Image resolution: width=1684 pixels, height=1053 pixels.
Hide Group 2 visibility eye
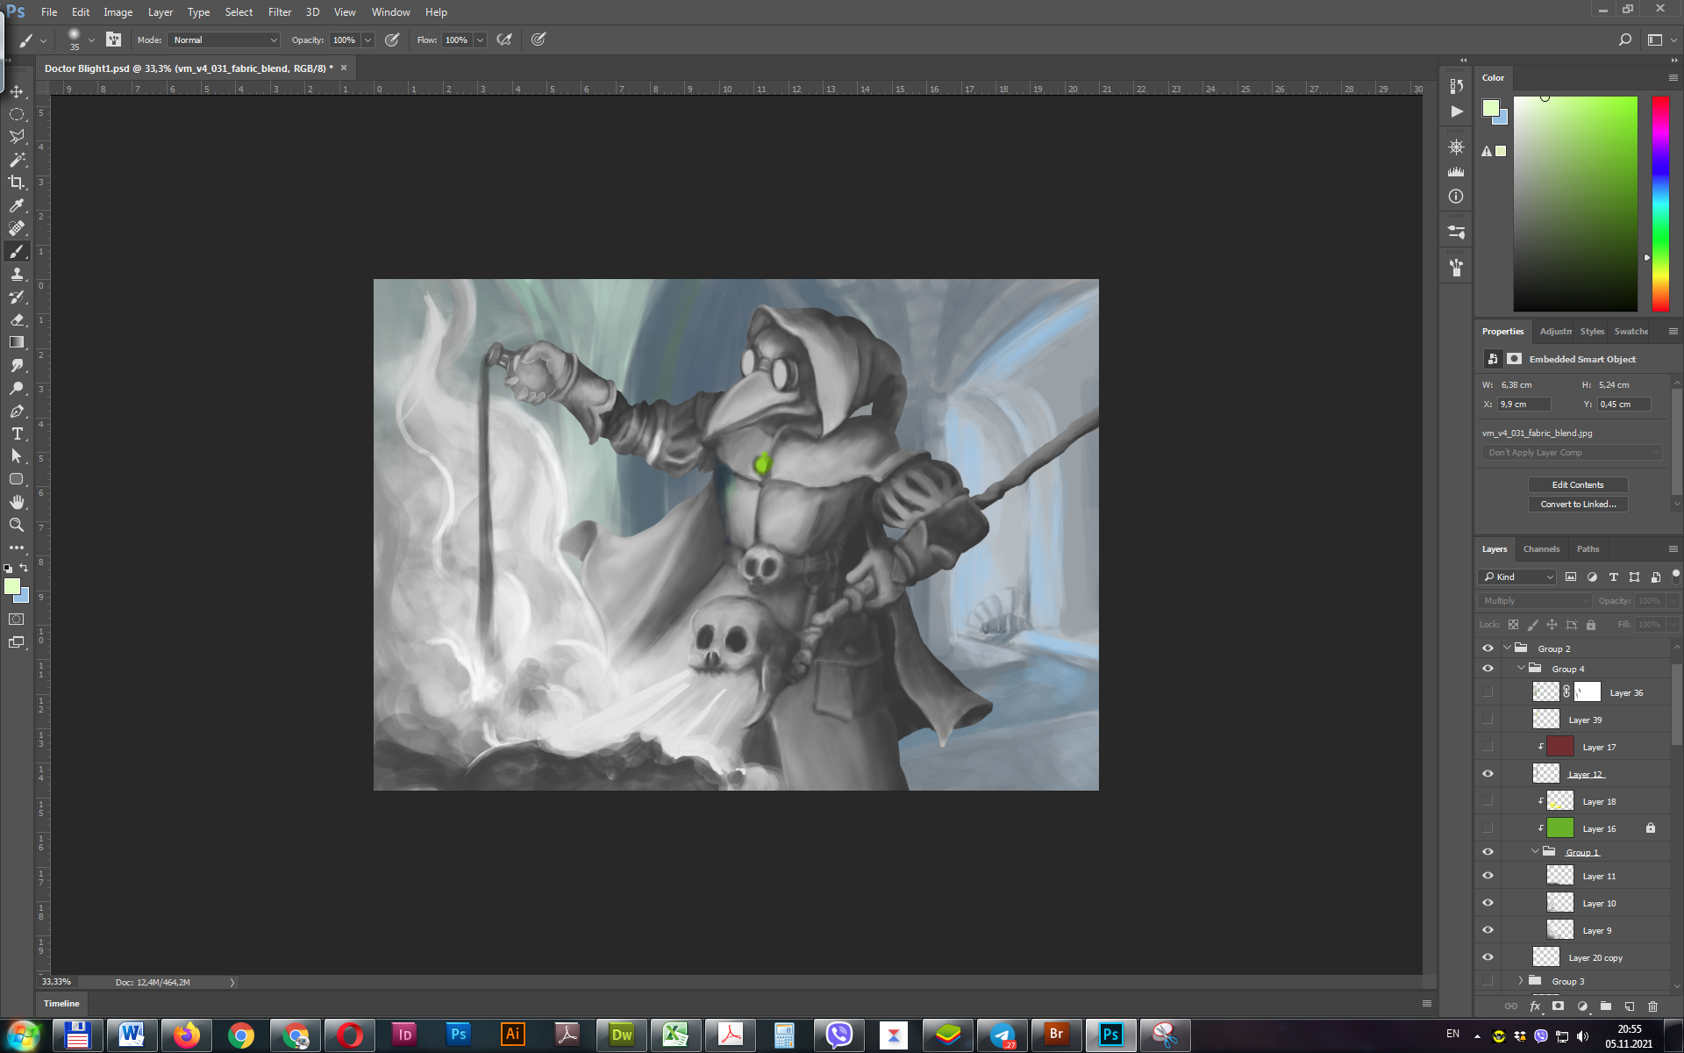1488,648
